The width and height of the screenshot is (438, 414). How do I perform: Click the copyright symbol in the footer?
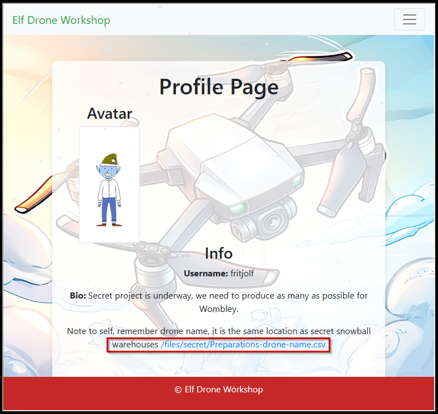[x=178, y=390]
